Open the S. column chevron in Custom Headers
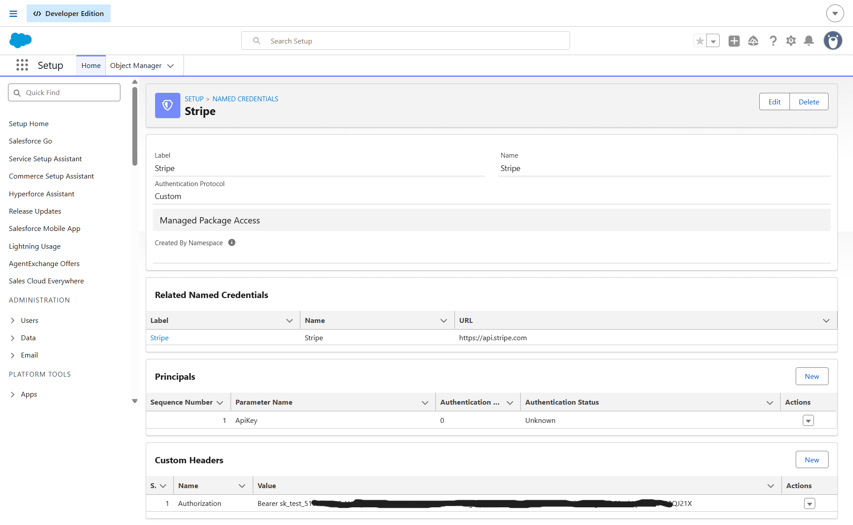This screenshot has height=525, width=853. [163, 486]
